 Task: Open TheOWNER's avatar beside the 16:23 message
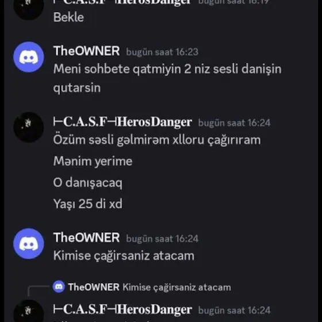pyautogui.click(x=29, y=57)
